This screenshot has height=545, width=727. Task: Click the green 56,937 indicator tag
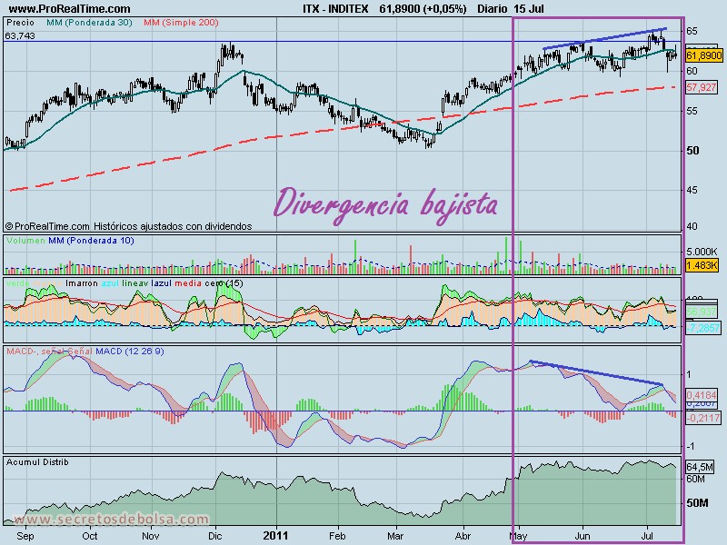click(x=702, y=312)
